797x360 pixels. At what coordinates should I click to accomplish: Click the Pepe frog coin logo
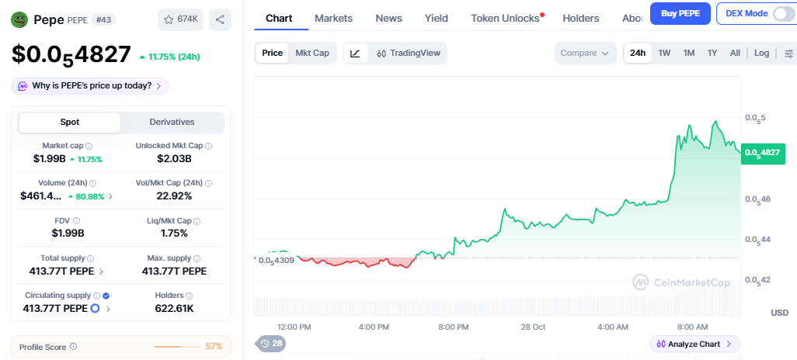tap(19, 19)
